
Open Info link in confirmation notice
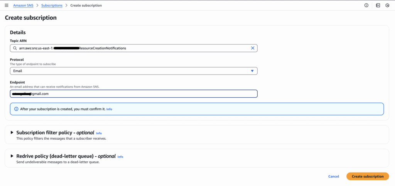pos(109,109)
